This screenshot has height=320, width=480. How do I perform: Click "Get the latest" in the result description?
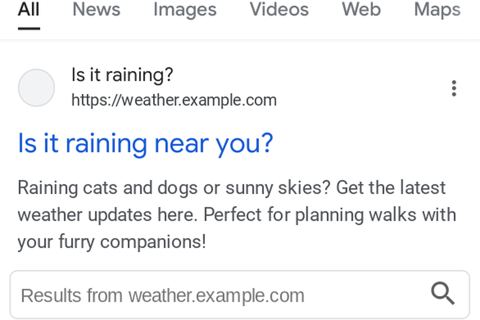pos(391,188)
